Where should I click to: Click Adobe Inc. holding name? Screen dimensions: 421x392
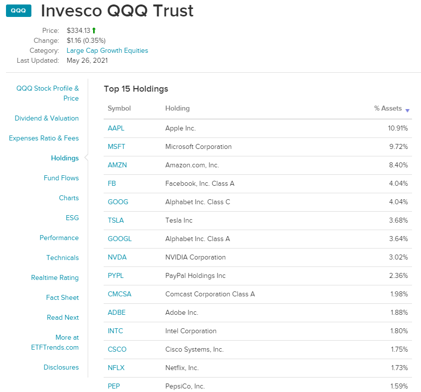pos(182,312)
